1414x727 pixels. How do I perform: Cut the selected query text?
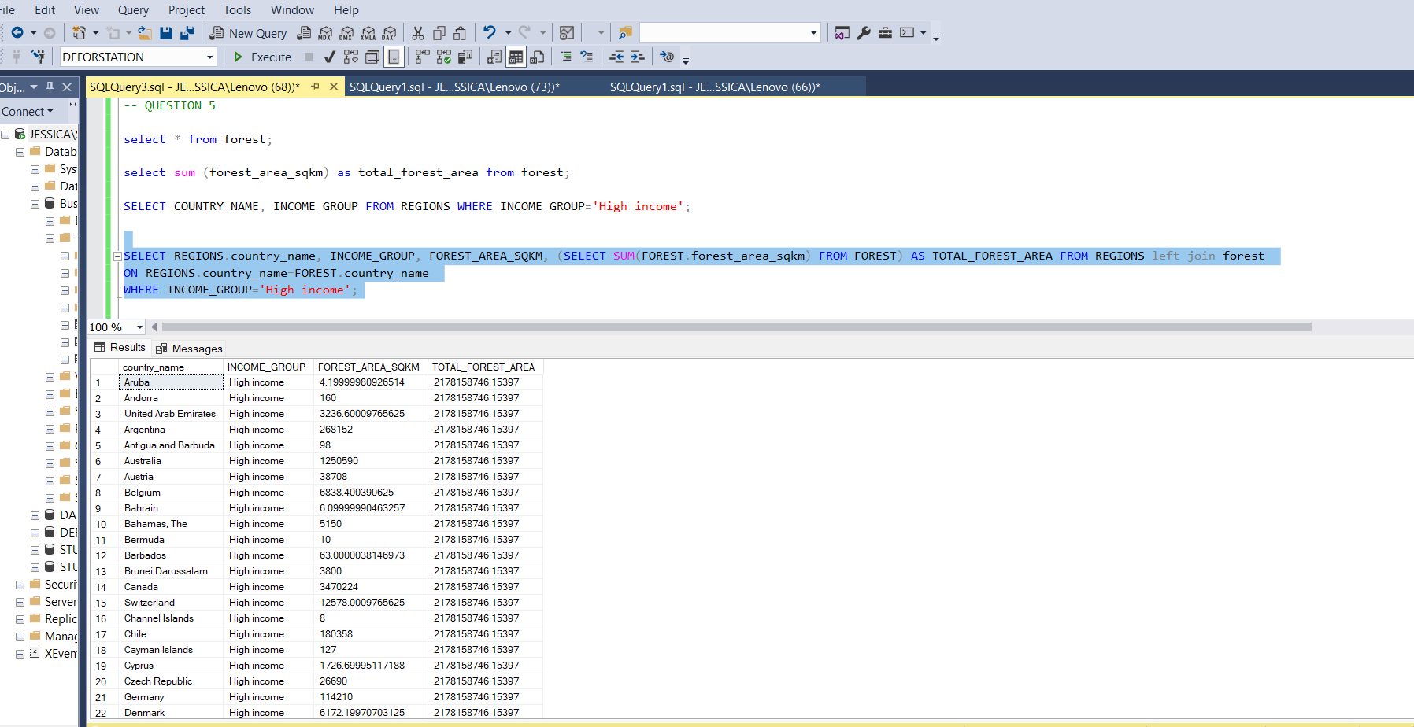click(x=418, y=32)
